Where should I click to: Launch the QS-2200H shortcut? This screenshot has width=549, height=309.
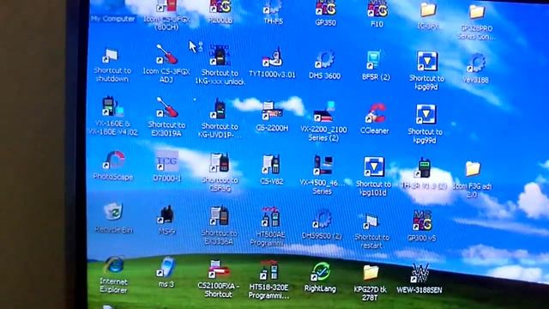pyautogui.click(x=272, y=117)
